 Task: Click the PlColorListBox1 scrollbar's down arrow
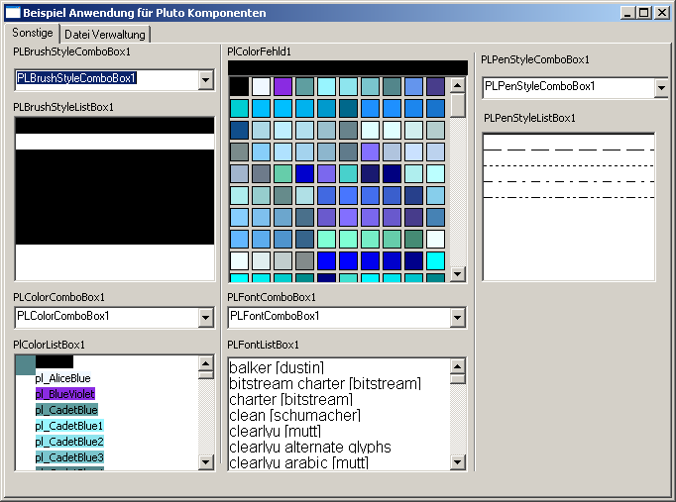click(205, 461)
